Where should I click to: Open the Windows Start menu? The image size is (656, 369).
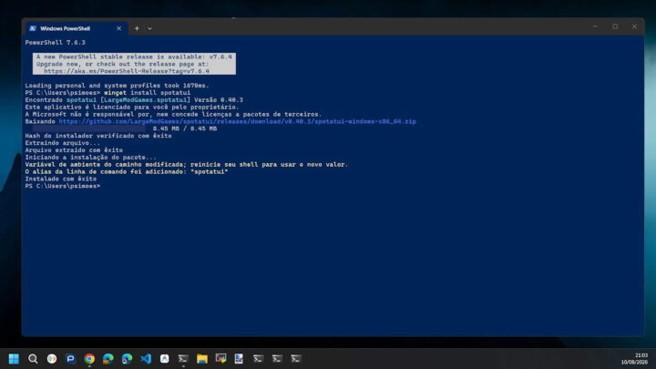pyautogui.click(x=14, y=359)
